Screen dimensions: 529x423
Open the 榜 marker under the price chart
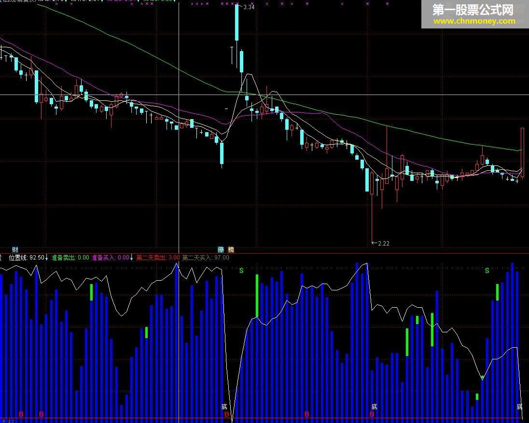[231, 250]
